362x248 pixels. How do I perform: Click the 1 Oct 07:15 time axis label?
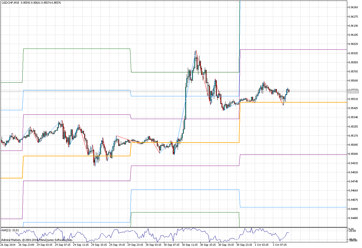coord(280,244)
